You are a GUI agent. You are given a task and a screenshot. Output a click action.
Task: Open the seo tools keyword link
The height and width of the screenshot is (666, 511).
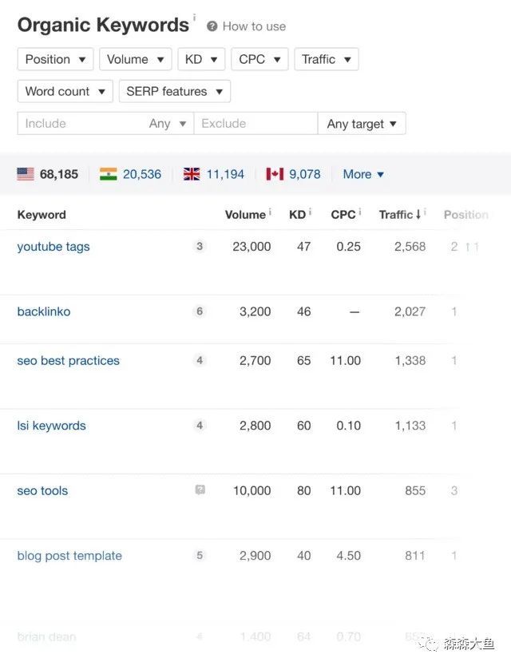(x=42, y=491)
